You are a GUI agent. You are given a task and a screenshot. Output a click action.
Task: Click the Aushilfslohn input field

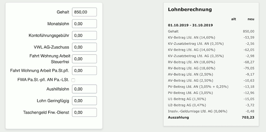[x=84, y=89]
